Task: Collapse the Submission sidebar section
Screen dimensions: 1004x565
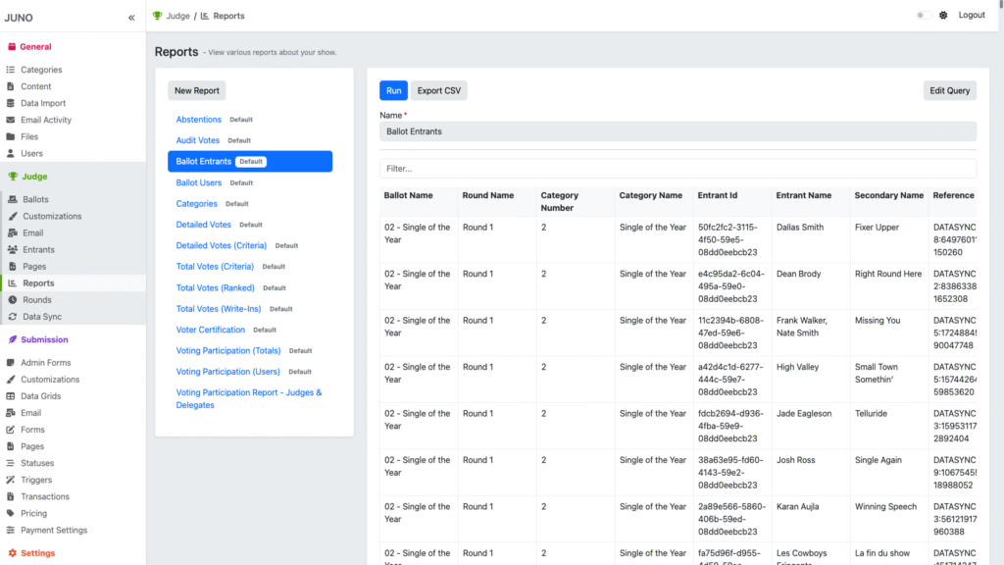Action: click(x=44, y=339)
